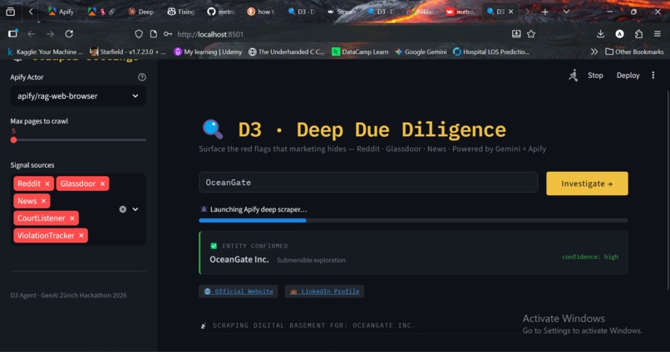Switch to the Deep tab

point(141,12)
